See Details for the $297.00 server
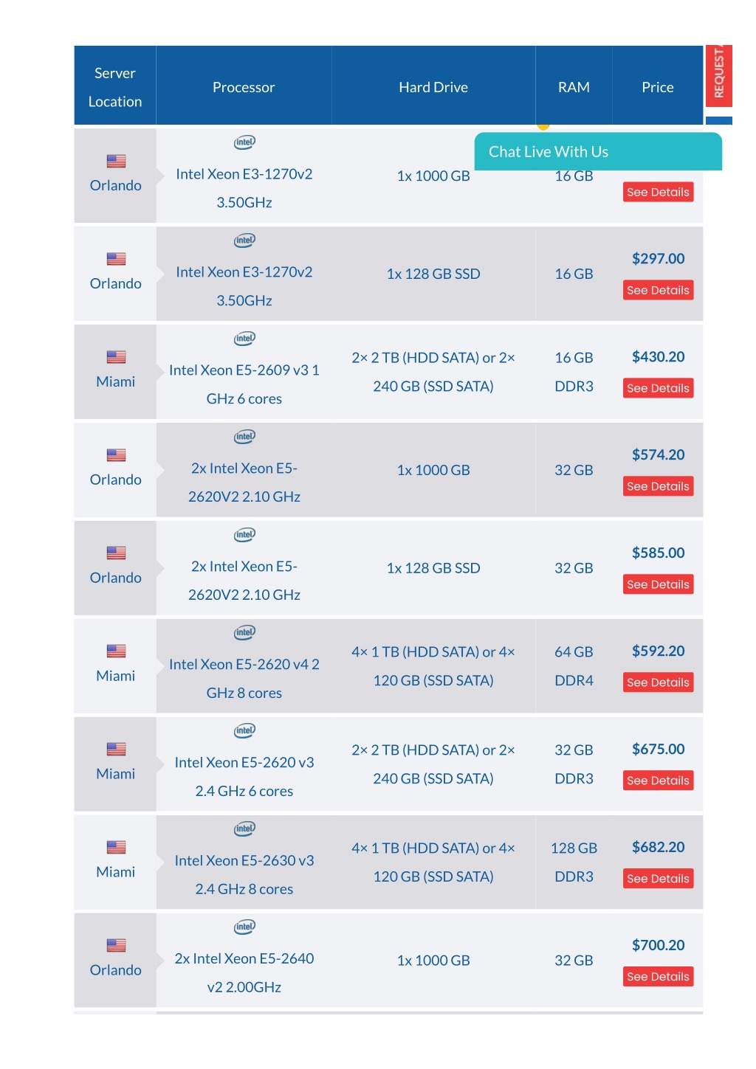Screen dimensions: 756x1069 point(658,290)
